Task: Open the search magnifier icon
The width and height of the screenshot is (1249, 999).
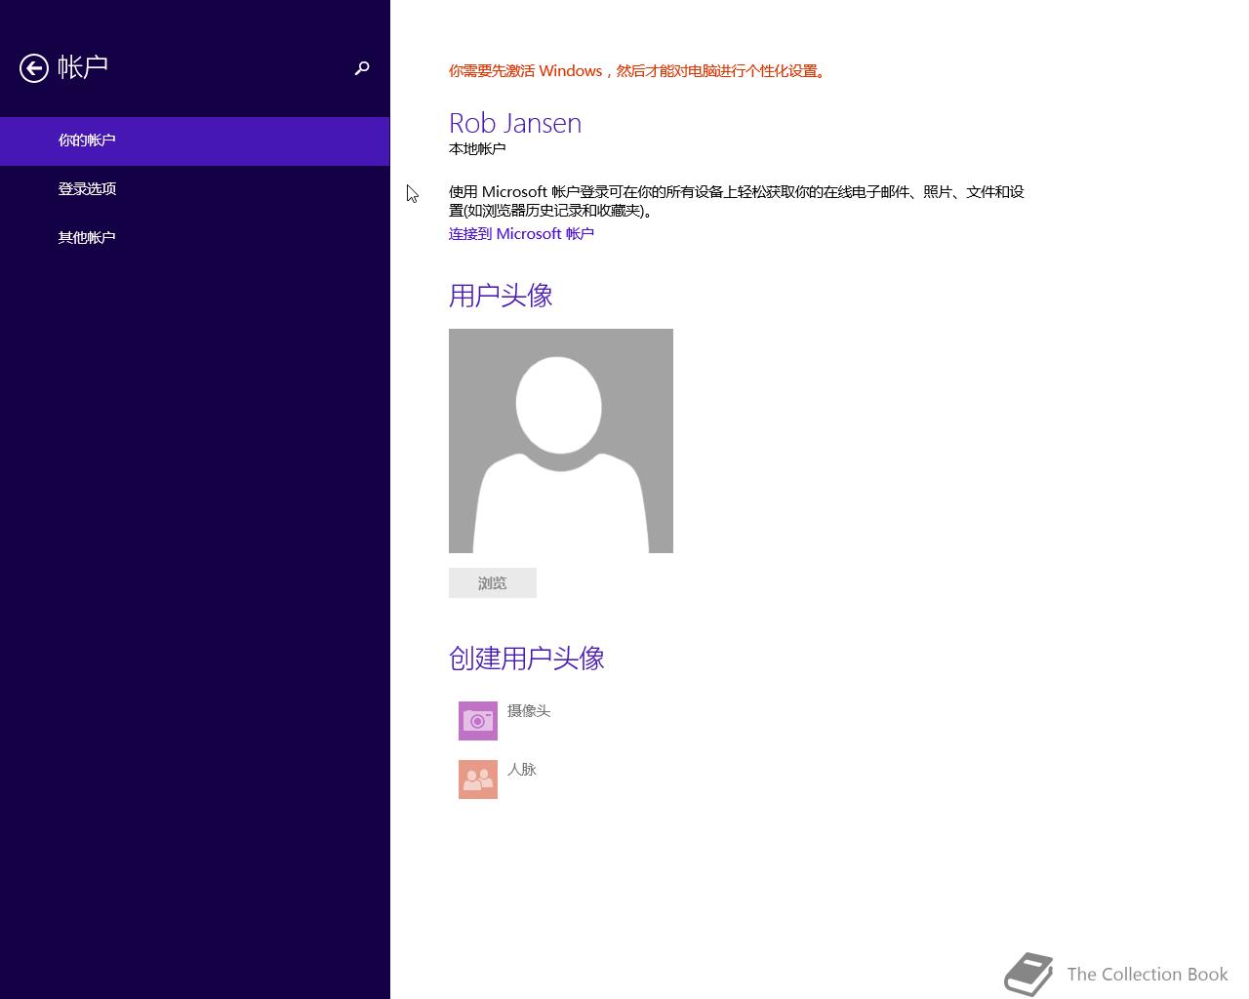Action: click(362, 68)
